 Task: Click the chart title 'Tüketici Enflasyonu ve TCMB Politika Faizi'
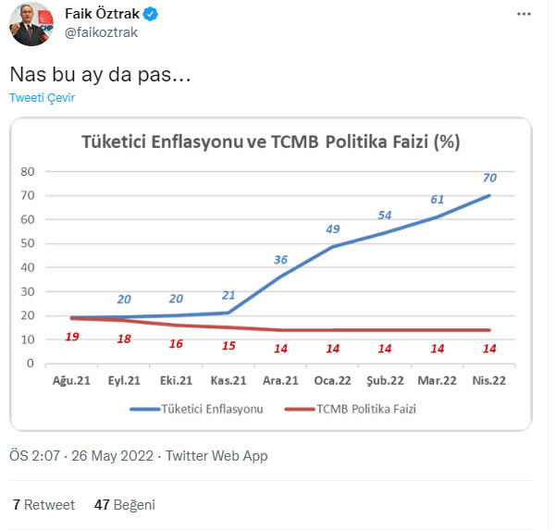click(270, 142)
